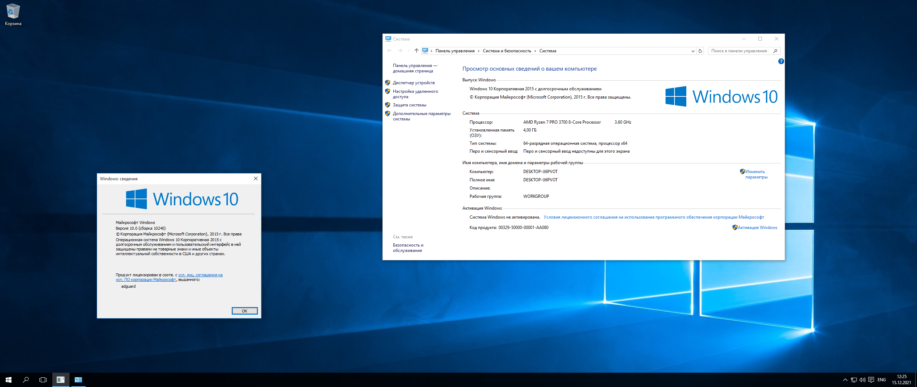Screen dimensions: 917x387
Task: Open help question mark icon
Action: pos(781,61)
